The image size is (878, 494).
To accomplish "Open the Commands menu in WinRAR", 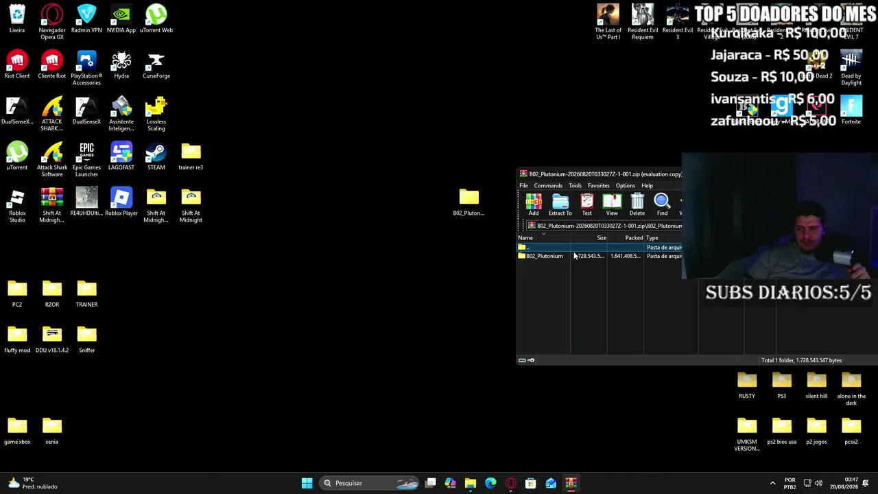I will point(548,186).
